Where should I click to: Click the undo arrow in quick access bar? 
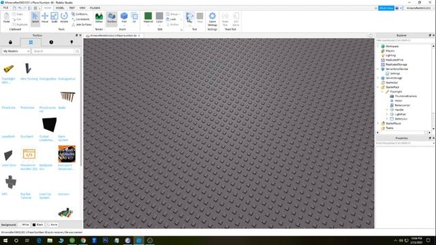[x=20, y=8]
